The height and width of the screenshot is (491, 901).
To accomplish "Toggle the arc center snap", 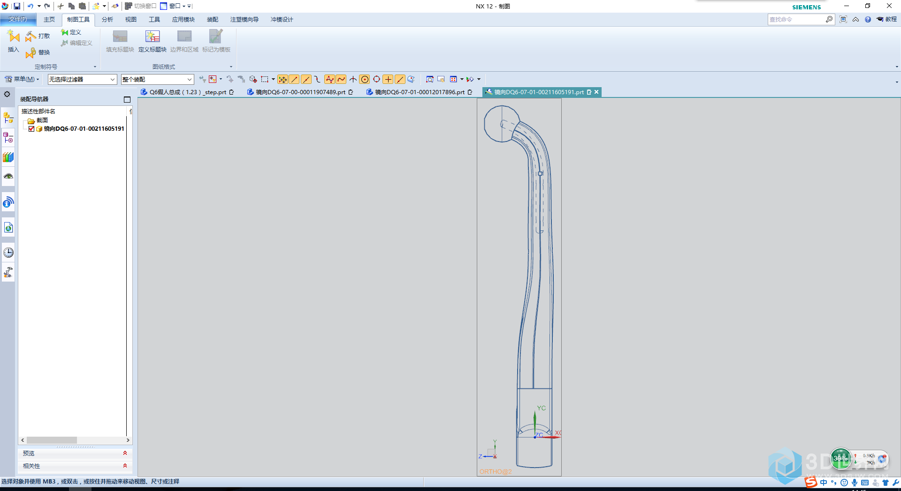I will point(365,79).
